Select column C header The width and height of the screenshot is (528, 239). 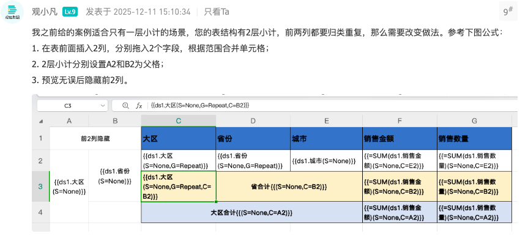[x=179, y=121]
